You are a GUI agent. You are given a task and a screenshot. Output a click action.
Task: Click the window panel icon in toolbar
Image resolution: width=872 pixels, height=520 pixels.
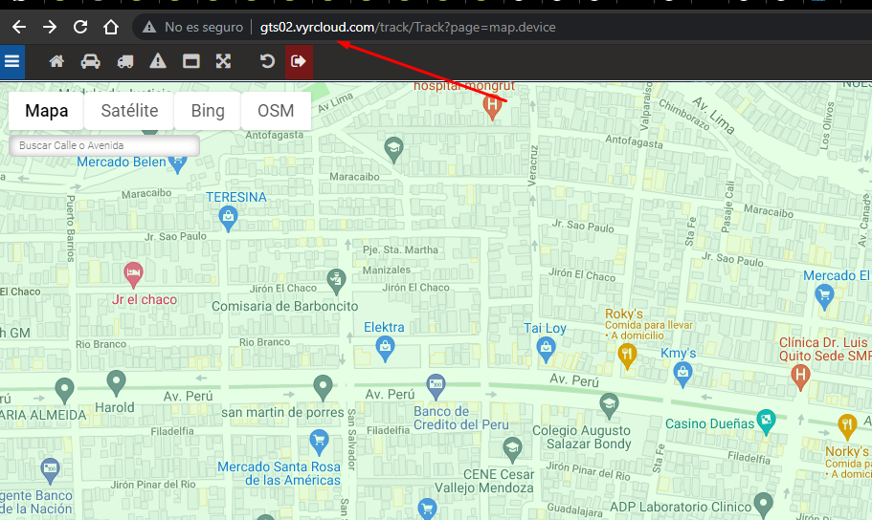pyautogui.click(x=190, y=62)
